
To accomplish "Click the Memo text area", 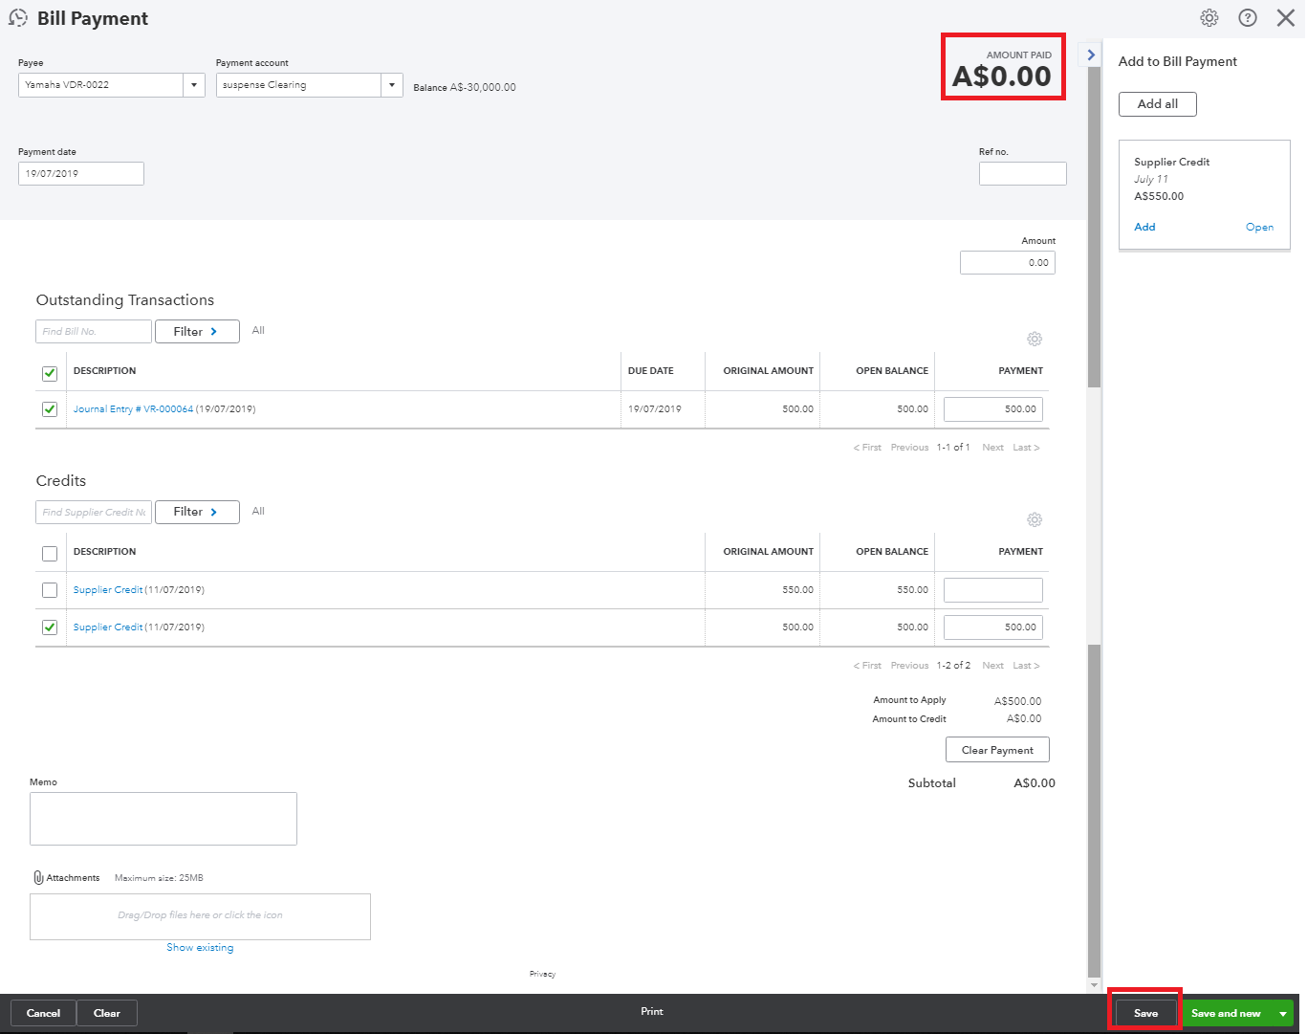I will pos(163,819).
